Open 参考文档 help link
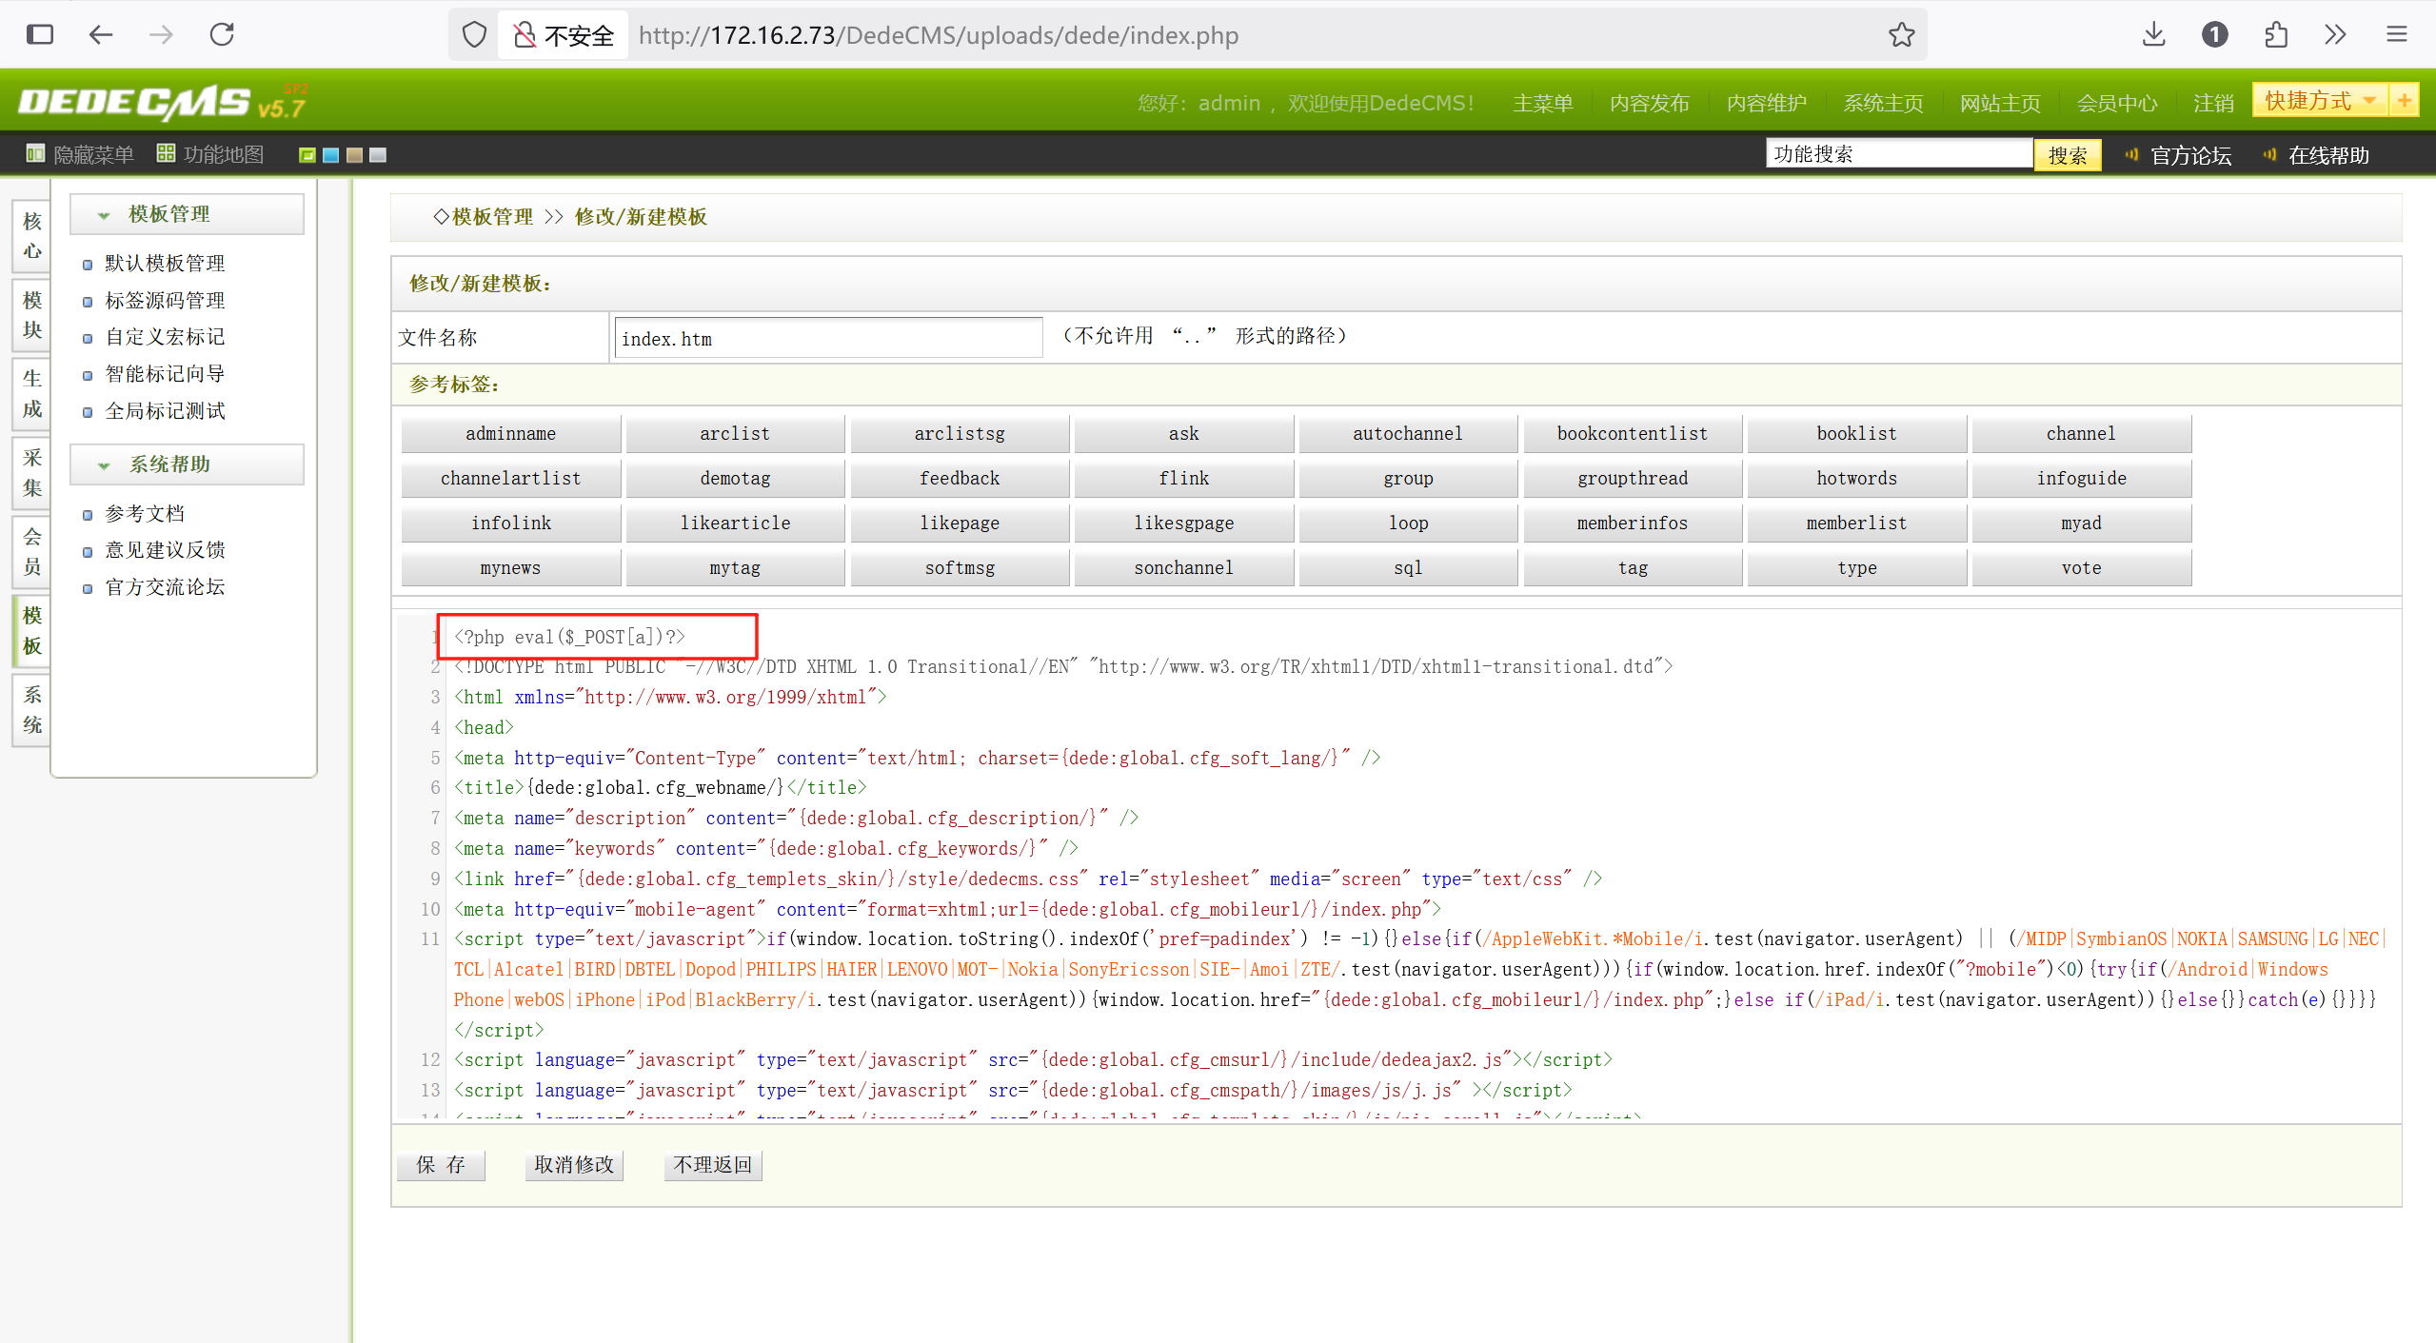 [x=145, y=514]
